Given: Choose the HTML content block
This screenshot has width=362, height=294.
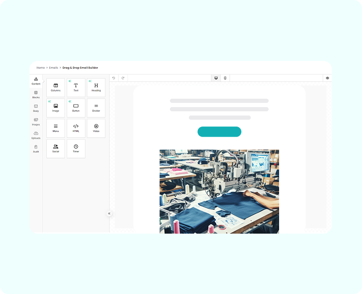Looking at the screenshot, I should [x=76, y=128].
